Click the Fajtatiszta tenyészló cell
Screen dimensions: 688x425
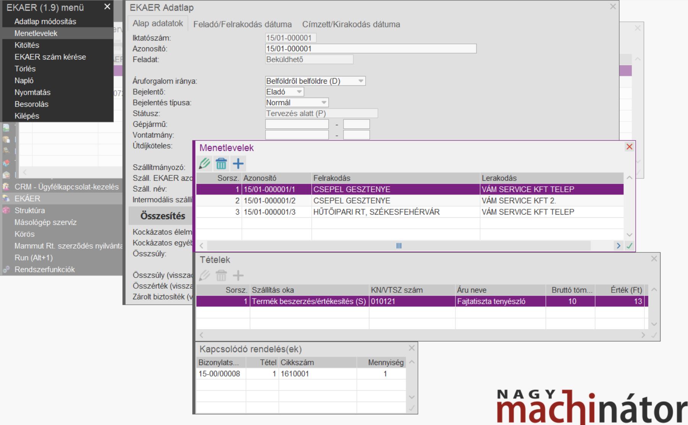coord(500,301)
